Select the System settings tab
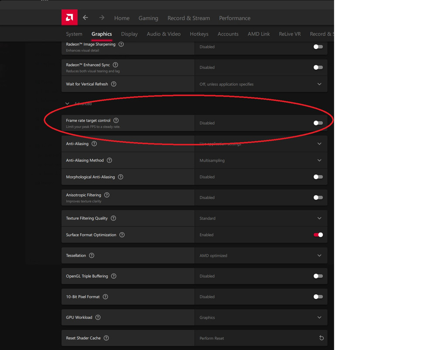Screen dimensions: 440x350 click(74, 34)
